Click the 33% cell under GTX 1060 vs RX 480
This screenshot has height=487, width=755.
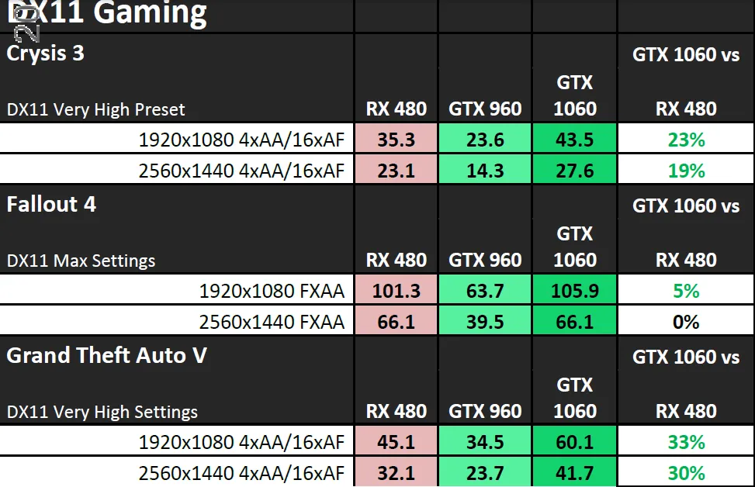click(685, 441)
